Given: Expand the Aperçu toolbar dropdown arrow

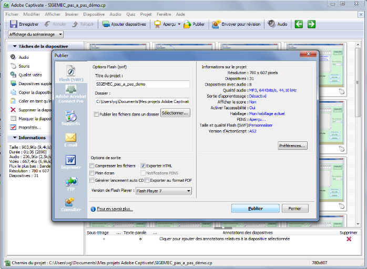Looking at the screenshot, I should [x=179, y=24].
